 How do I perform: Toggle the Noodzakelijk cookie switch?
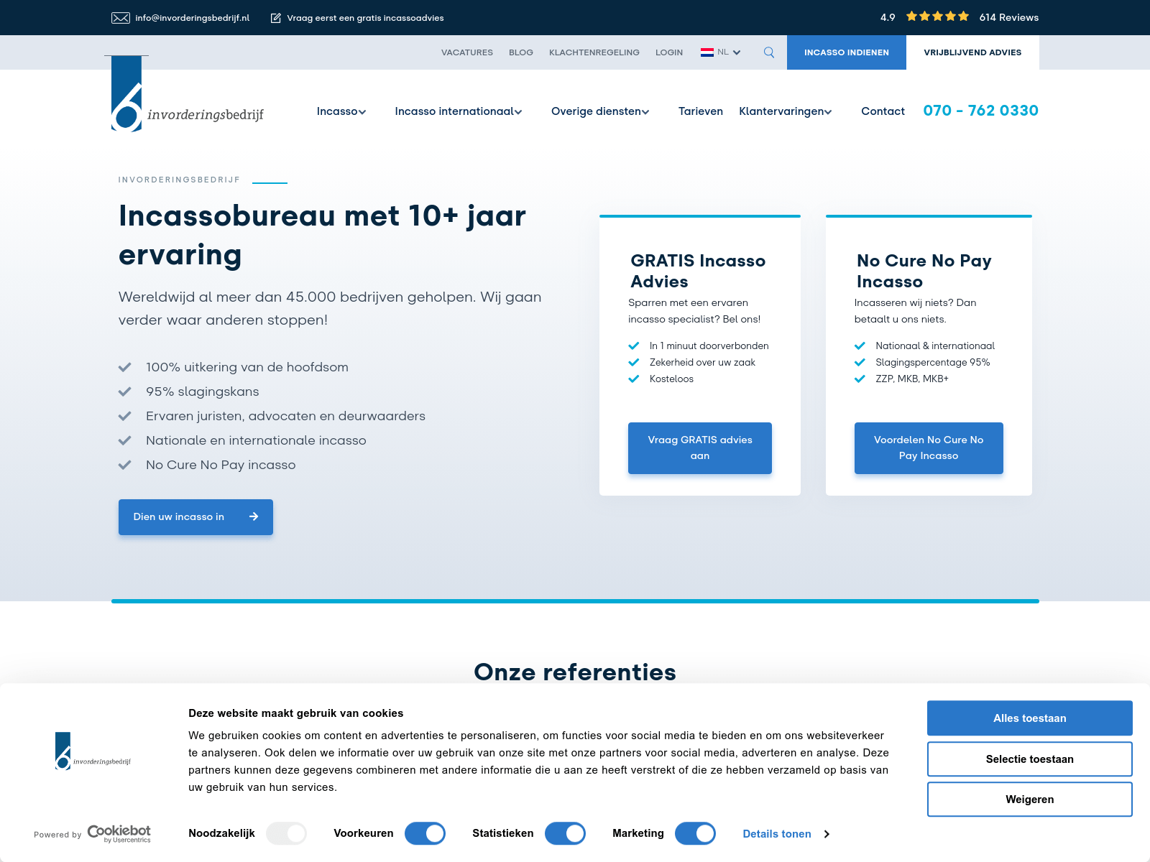coord(286,833)
